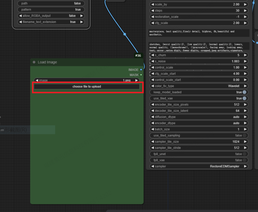This screenshot has height=212, width=258.
Task: Select the next image with the right arrow
Action: coord(137,80)
